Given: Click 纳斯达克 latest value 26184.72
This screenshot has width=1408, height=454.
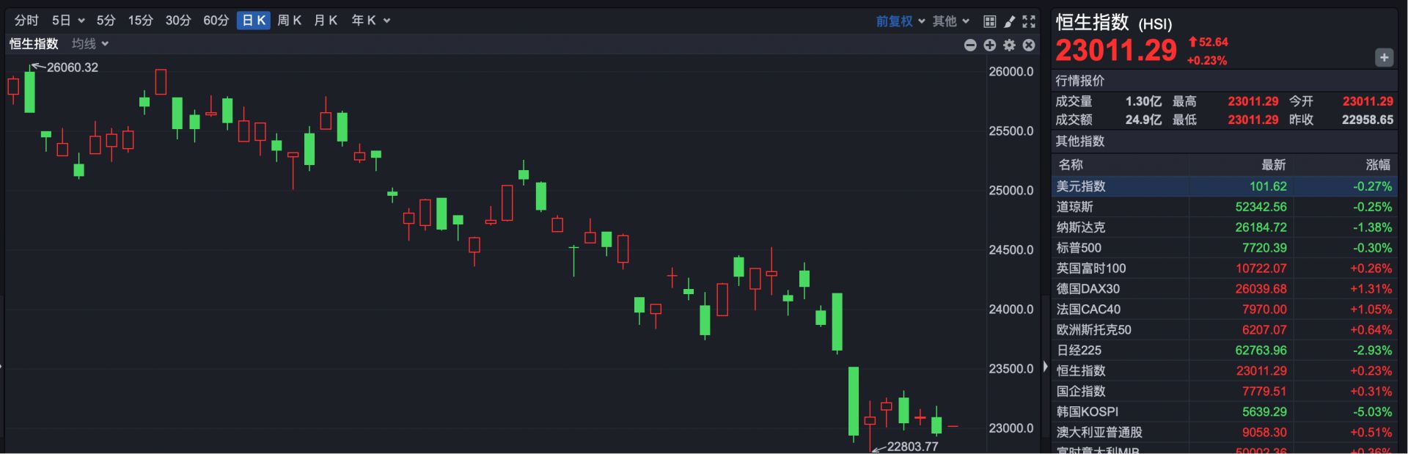Looking at the screenshot, I should [x=1261, y=227].
